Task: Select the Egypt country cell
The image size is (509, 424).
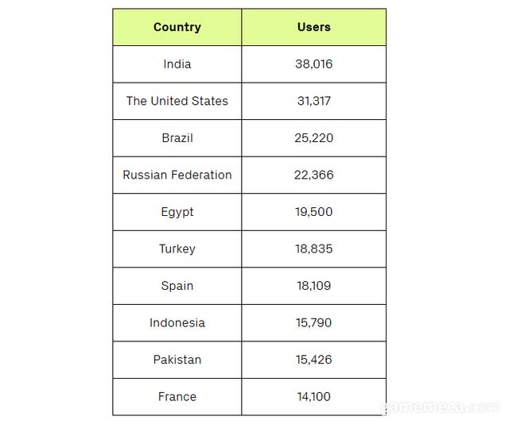Action: (177, 212)
